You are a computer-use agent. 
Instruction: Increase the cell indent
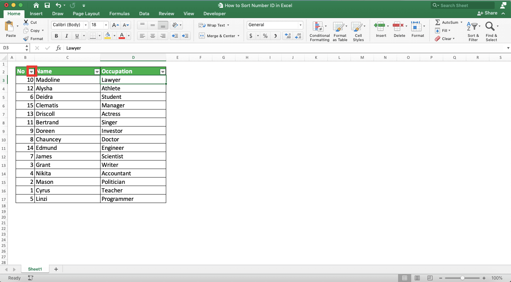click(x=185, y=36)
